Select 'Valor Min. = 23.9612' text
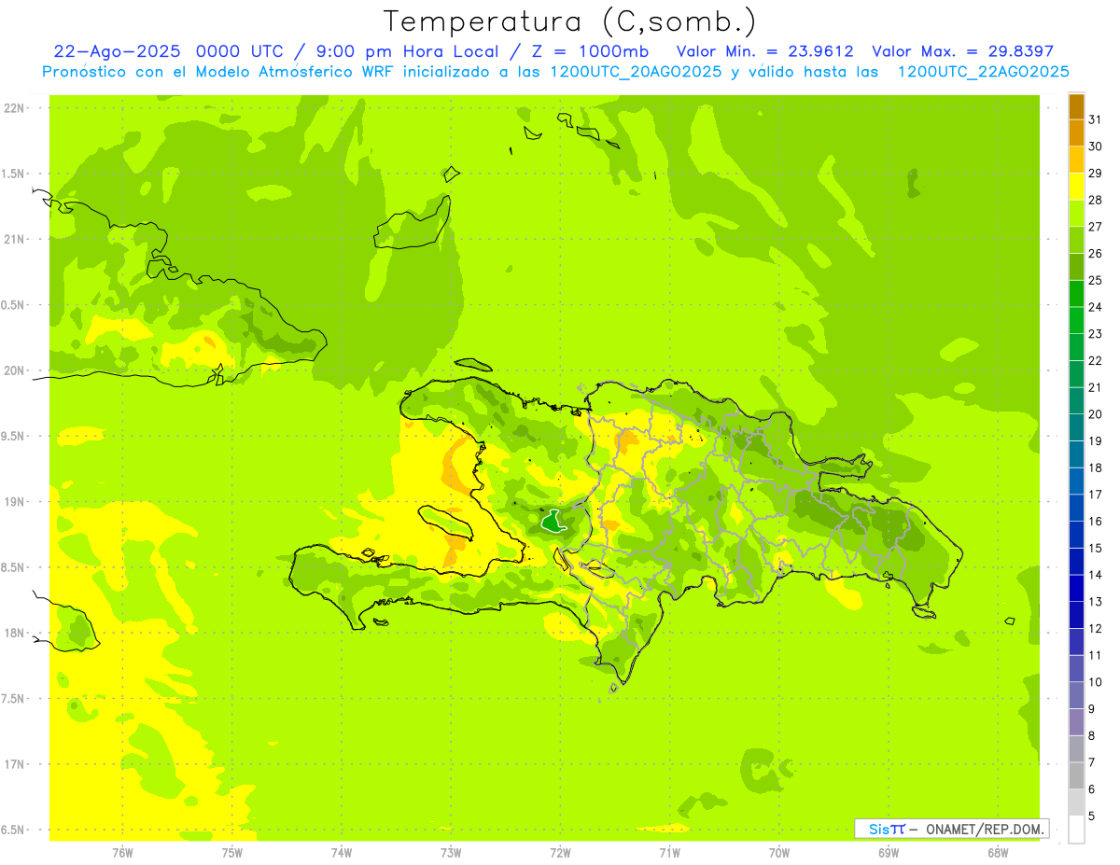Viewport: 1120px width, 865px height. [764, 51]
